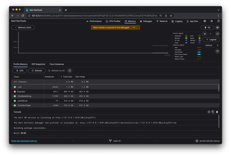Open the top bar help question icon

(219, 21)
